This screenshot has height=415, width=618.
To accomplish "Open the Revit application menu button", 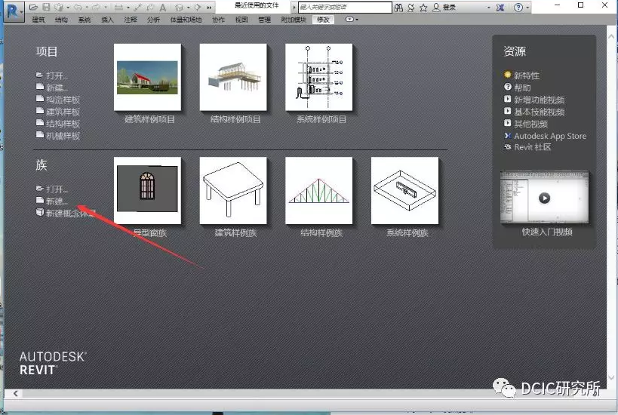I will 14,11.
